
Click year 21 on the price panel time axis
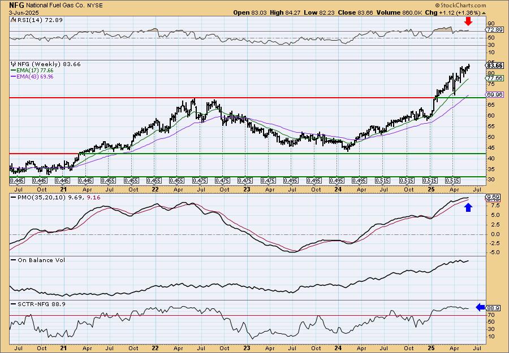tap(63, 189)
